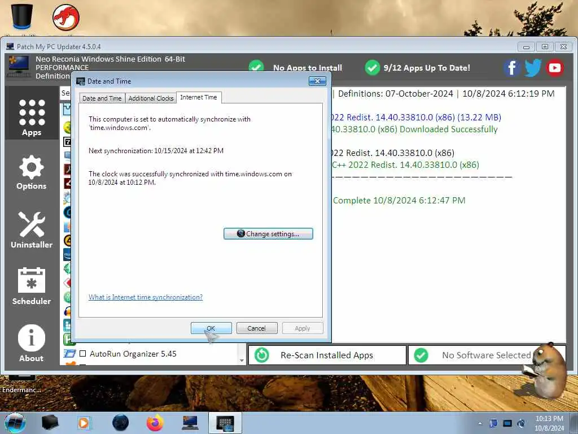The height and width of the screenshot is (434, 578).
Task: Click the Change settings button
Action: point(268,233)
